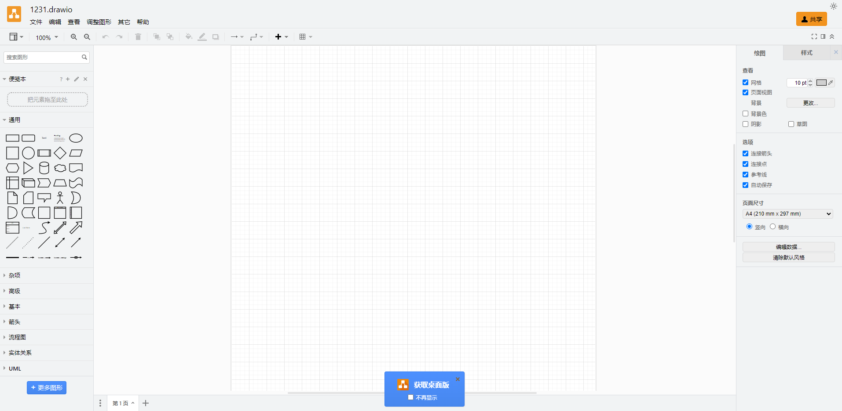The image size is (842, 411).
Task: Select the actor stick figure shape
Action: [60, 198]
